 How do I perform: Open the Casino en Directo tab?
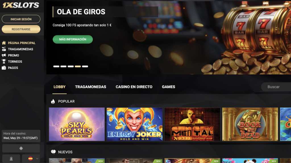pyautogui.click(x=134, y=87)
